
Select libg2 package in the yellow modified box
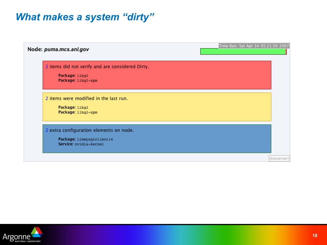(73, 107)
